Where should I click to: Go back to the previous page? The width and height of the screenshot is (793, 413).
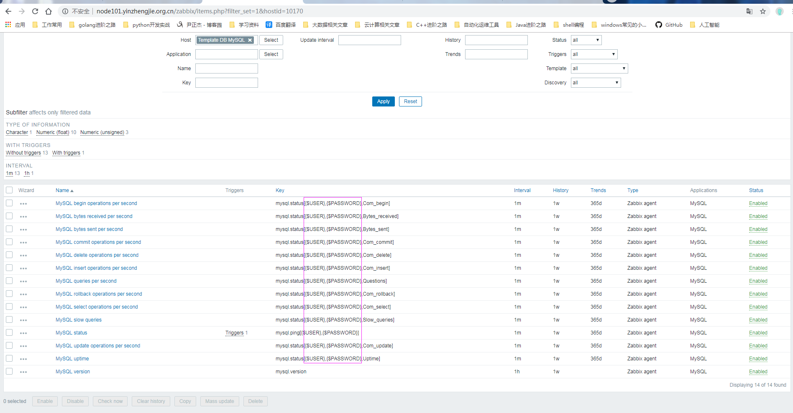8,11
